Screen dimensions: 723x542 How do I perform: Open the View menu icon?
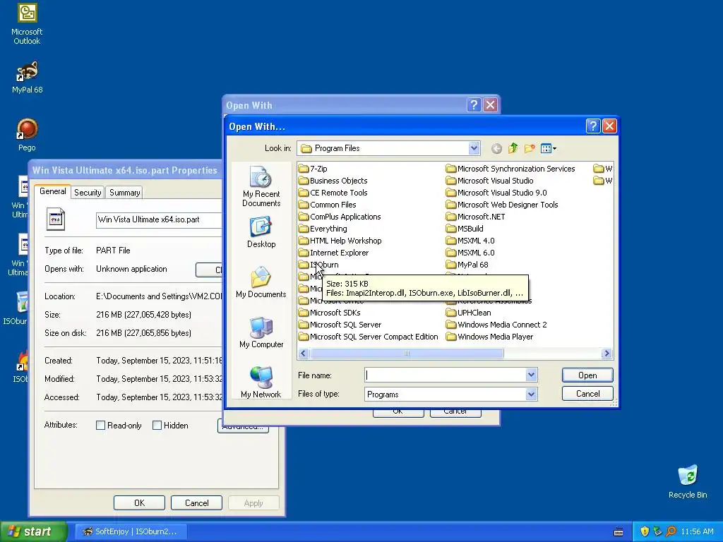pyautogui.click(x=548, y=148)
